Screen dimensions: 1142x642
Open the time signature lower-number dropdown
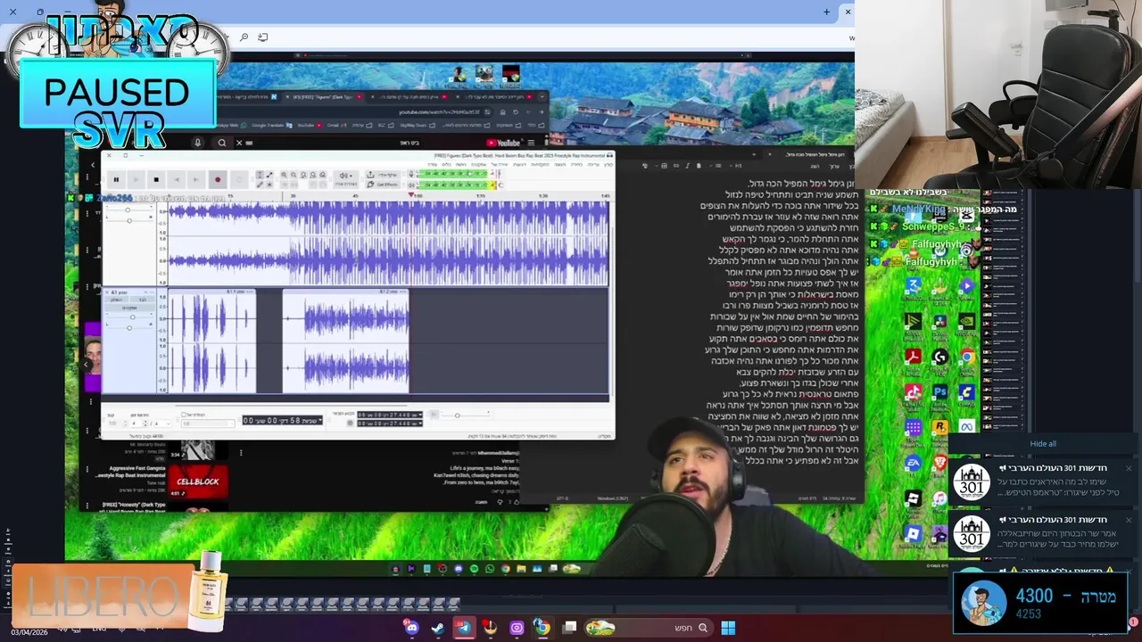(162, 424)
